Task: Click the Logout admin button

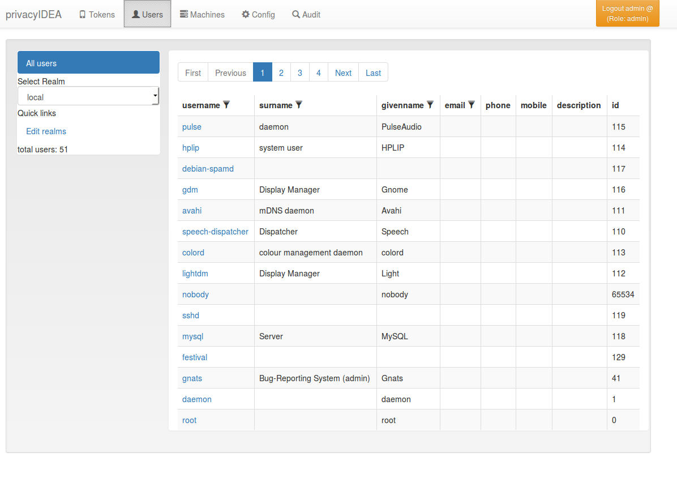Action: (627, 12)
